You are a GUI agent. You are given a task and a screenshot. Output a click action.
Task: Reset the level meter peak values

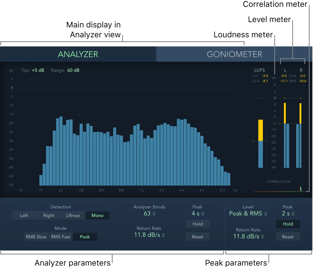pos(288,237)
